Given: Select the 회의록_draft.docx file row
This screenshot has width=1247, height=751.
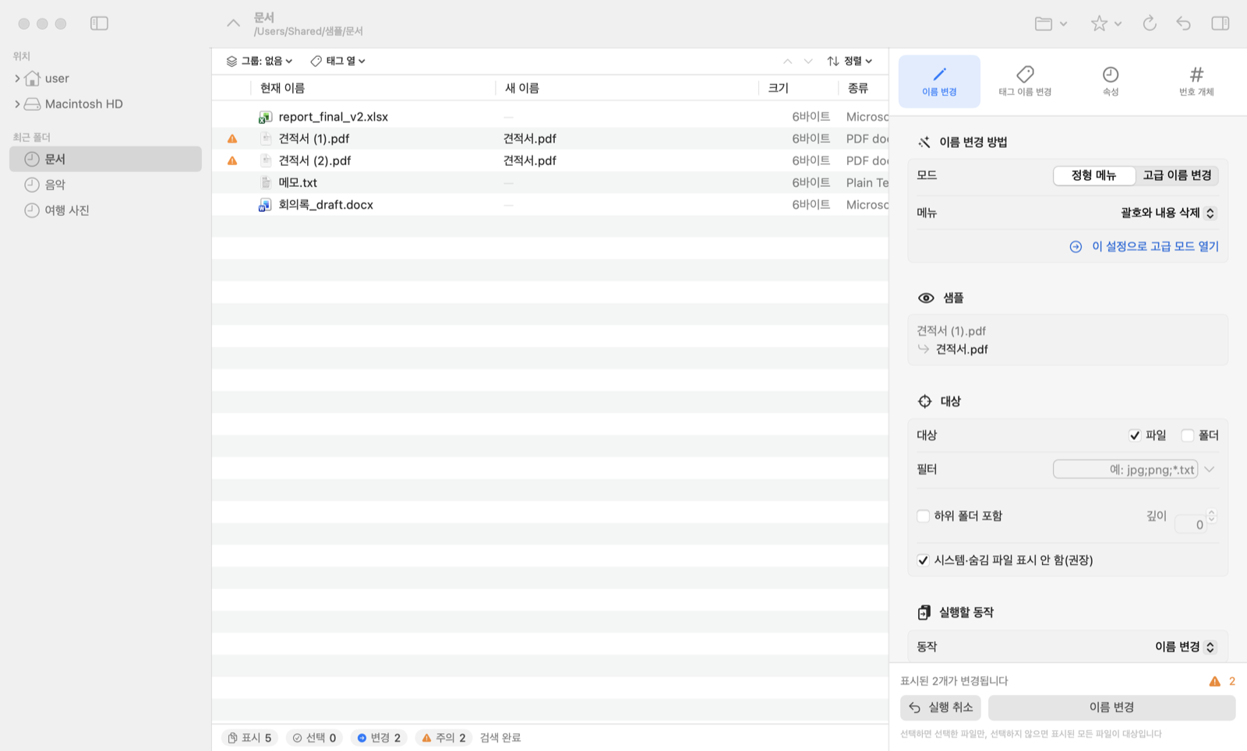Looking at the screenshot, I should 550,205.
